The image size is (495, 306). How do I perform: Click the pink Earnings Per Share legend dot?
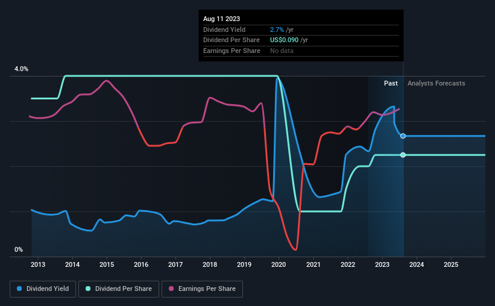pos(171,289)
